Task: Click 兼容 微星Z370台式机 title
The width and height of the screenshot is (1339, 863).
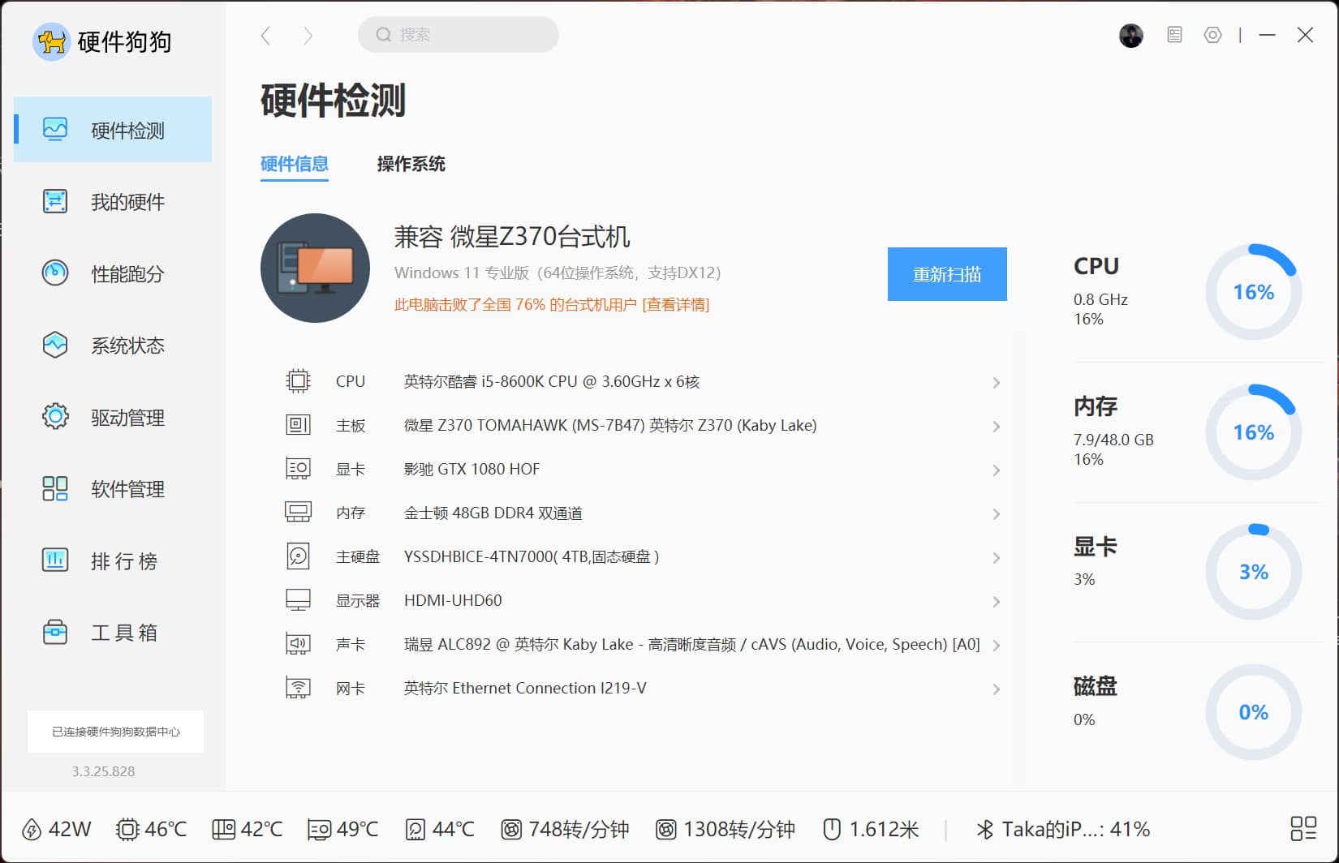Action: [x=512, y=237]
